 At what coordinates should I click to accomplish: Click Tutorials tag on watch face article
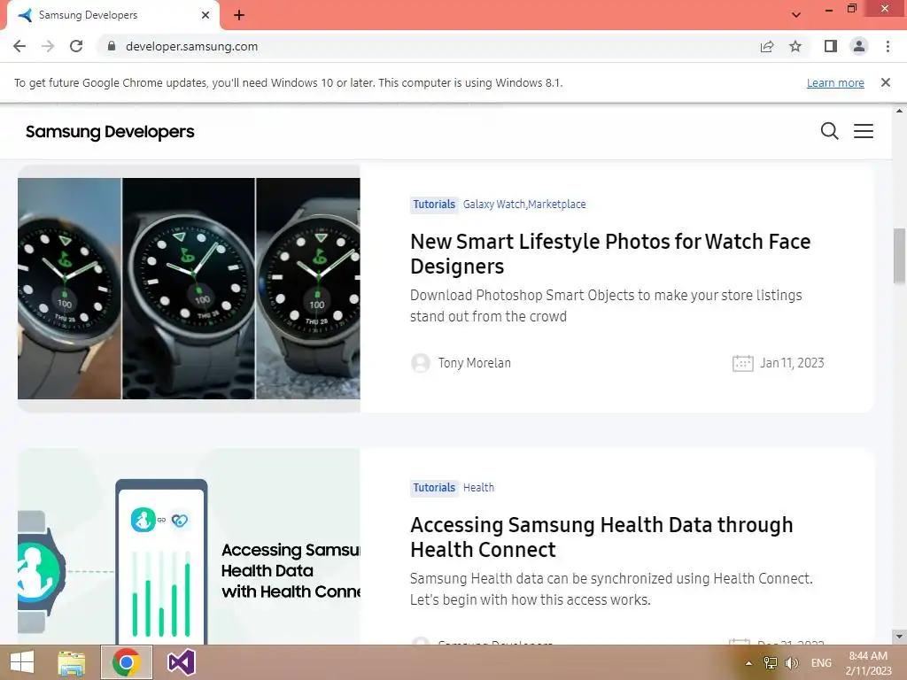(x=434, y=205)
